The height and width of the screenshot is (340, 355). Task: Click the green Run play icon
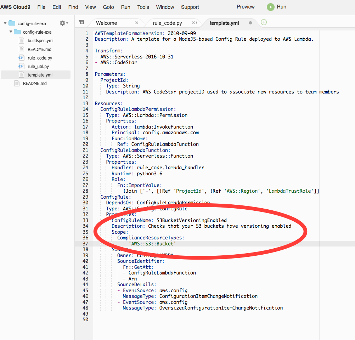(x=270, y=7)
